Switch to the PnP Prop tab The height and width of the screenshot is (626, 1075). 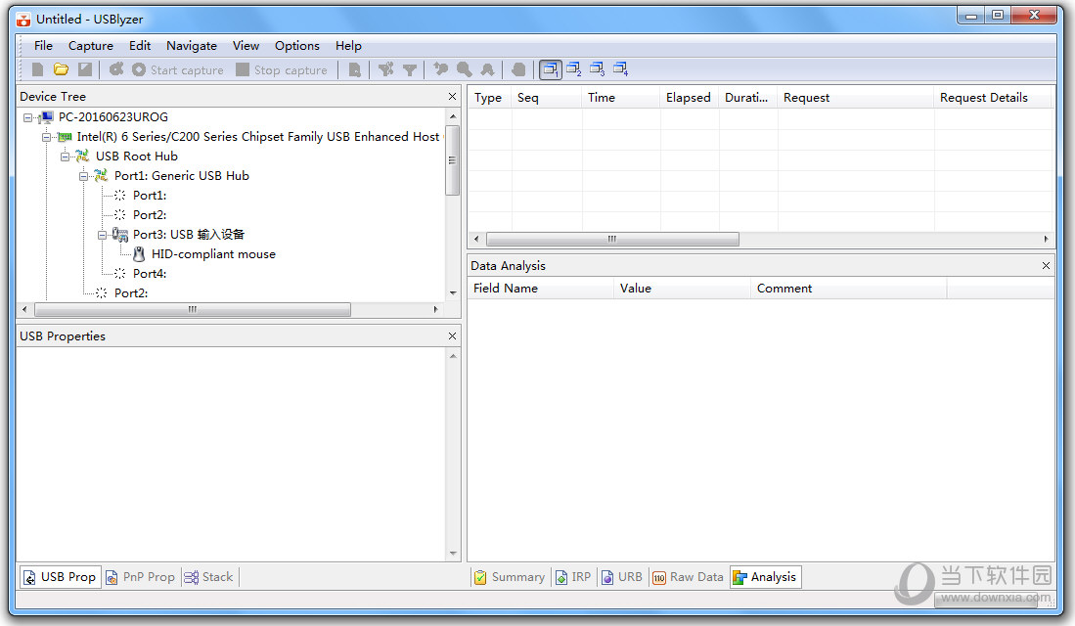tap(141, 577)
